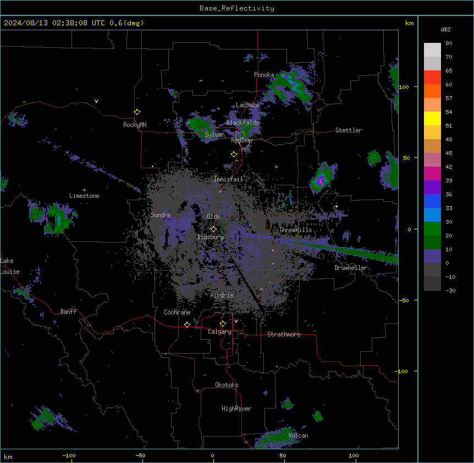Image resolution: width=474 pixels, height=463 pixels.
Task: Select the yellow diamond marker below the Olds label
Action: point(214,229)
